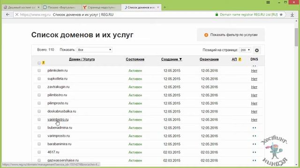300x168 pixels.
Task: Check the box for varimbistro.ru
Action: [x=39, y=119]
